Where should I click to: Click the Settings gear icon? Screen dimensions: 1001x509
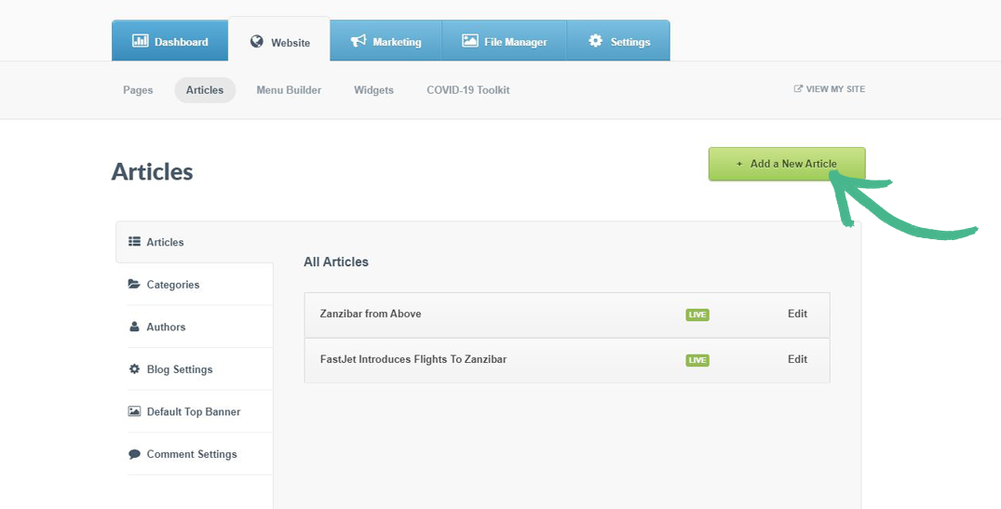596,41
